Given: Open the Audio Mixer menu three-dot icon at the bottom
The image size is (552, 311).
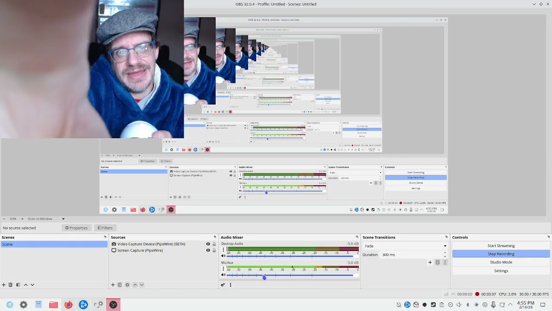Looking at the screenshot, I should 230,285.
